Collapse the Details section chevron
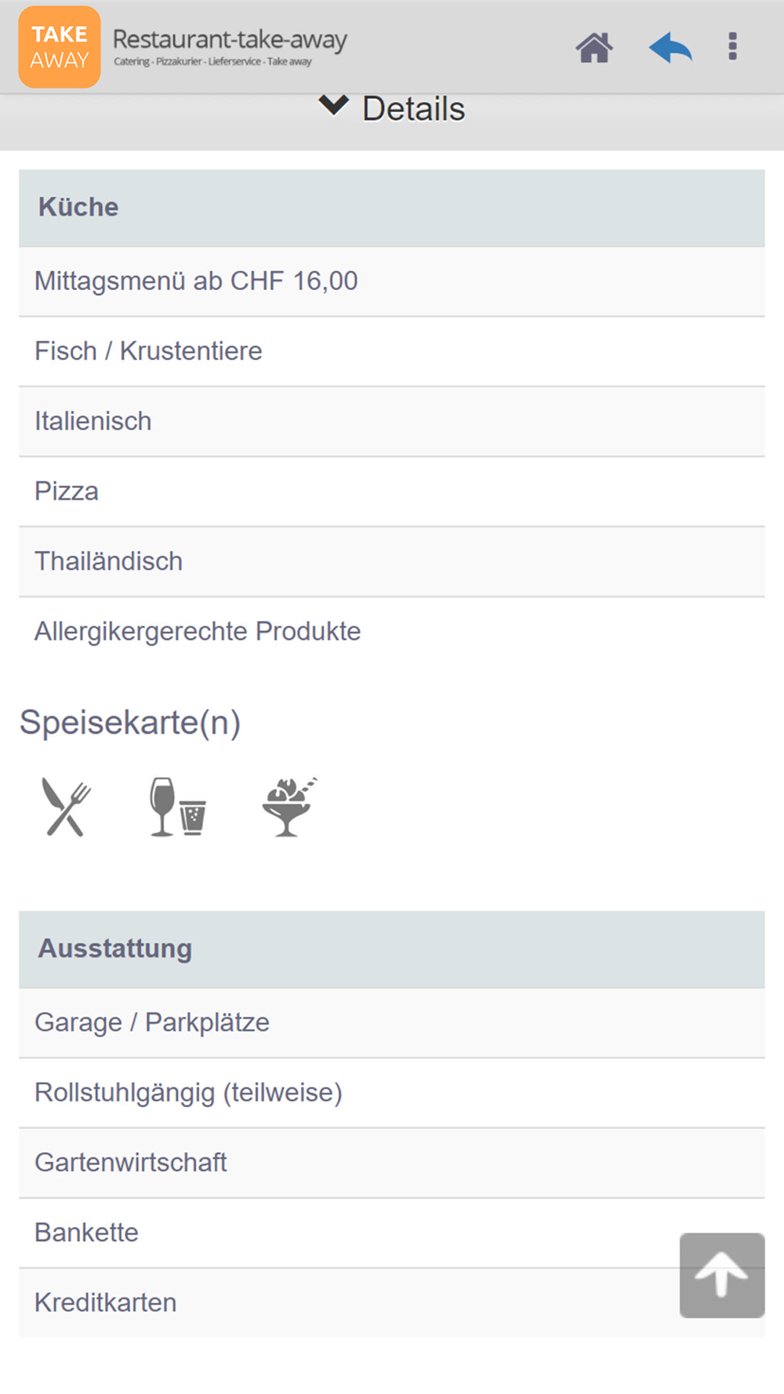784x1394 pixels. click(334, 106)
